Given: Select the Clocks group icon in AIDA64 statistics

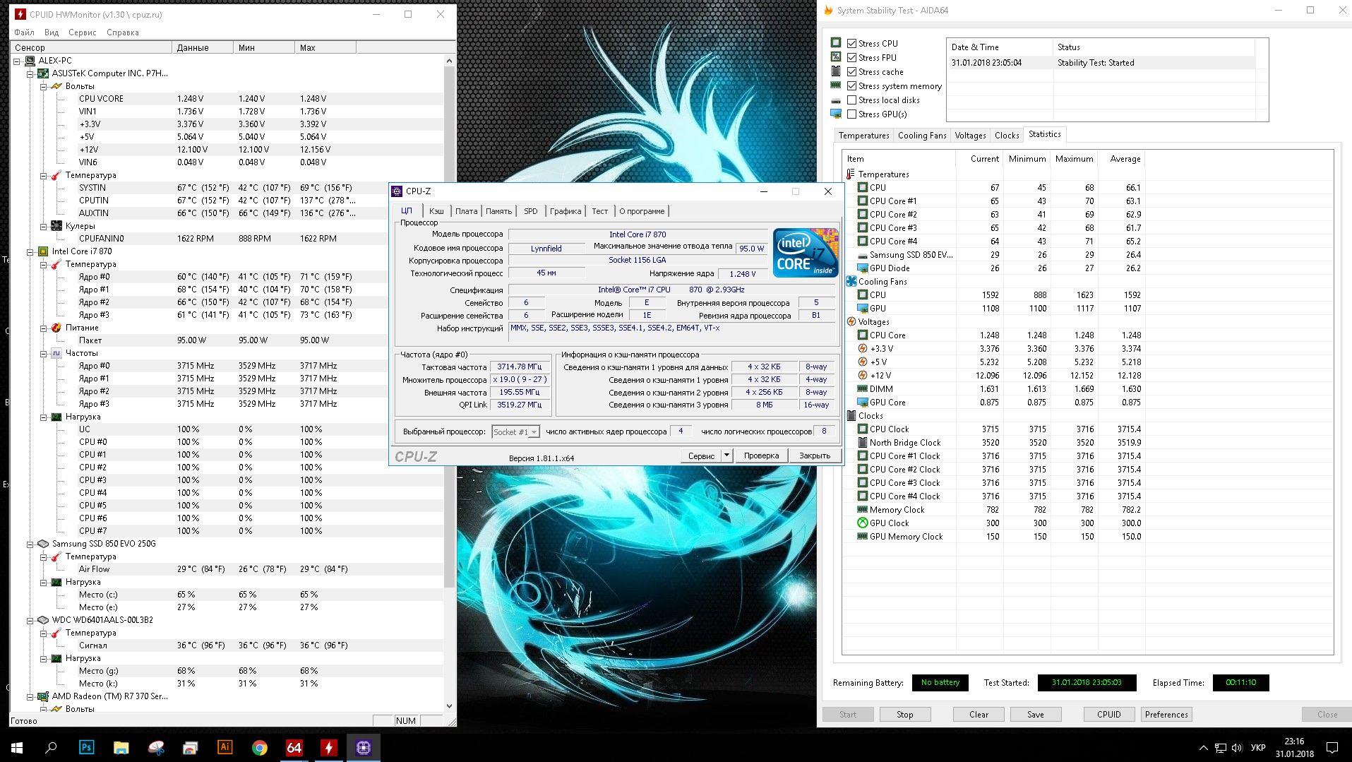Looking at the screenshot, I should [x=851, y=415].
